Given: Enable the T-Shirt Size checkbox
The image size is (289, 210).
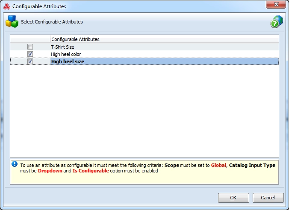Looking at the screenshot, I should tap(30, 47).
